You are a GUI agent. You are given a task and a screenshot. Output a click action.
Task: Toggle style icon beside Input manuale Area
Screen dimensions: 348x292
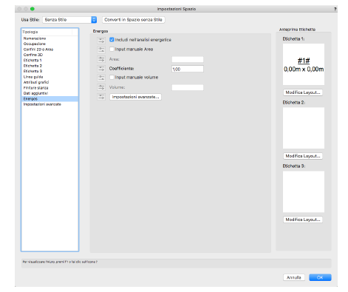pos(101,50)
